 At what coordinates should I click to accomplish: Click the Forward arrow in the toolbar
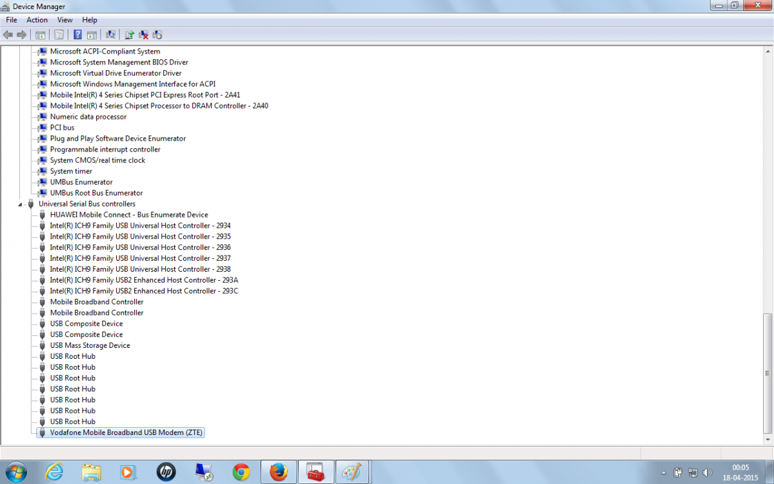tap(22, 34)
